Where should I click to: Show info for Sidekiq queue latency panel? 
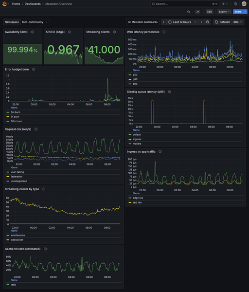coord(170,92)
